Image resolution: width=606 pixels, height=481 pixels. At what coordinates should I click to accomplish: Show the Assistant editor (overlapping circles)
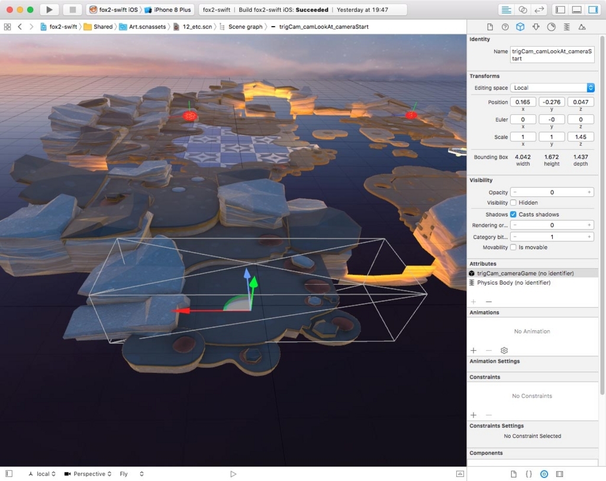coord(523,9)
